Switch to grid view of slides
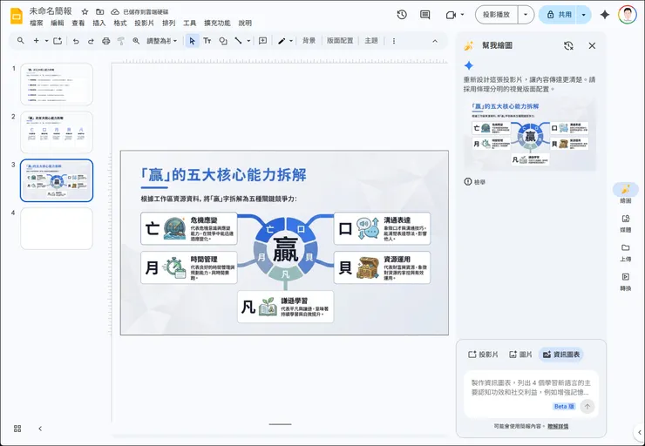 [x=17, y=429]
